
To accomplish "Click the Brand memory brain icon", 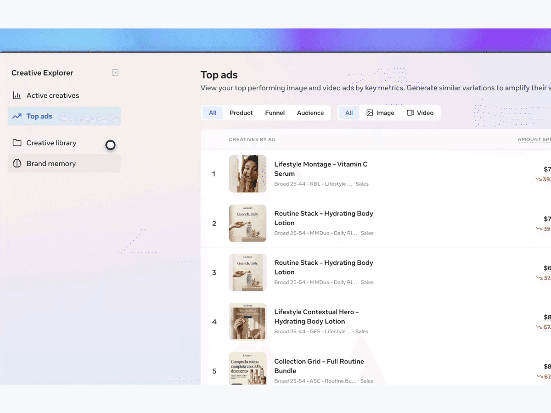I will (x=17, y=163).
